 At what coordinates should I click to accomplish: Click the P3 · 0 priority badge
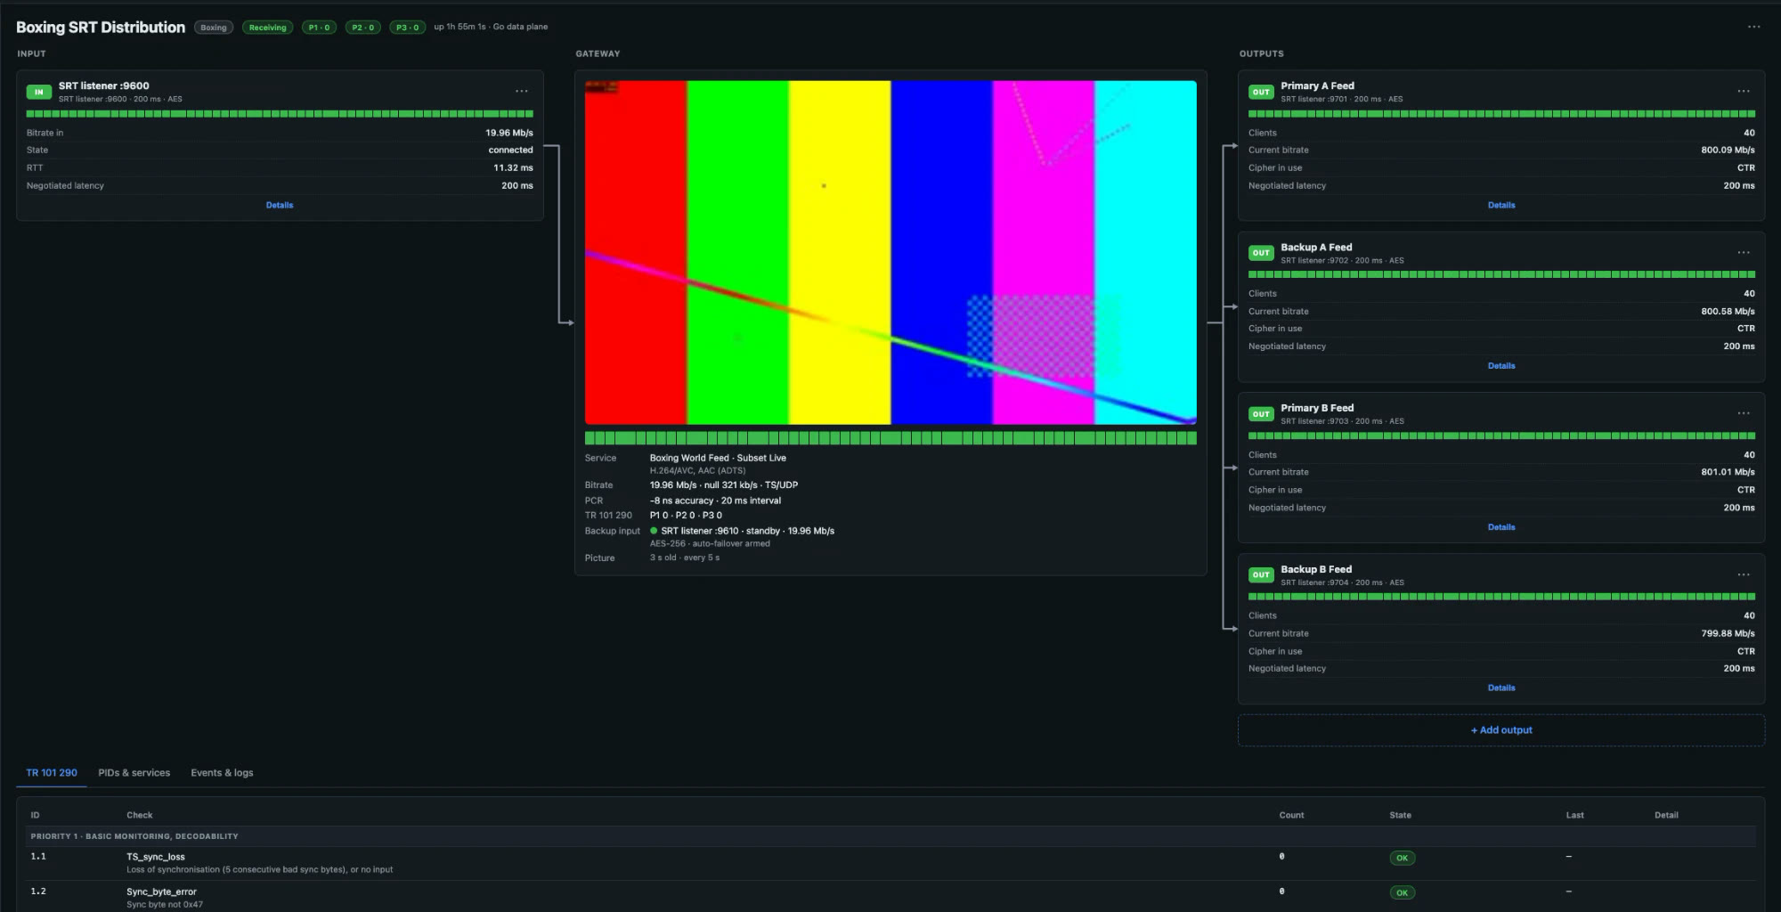click(x=408, y=28)
